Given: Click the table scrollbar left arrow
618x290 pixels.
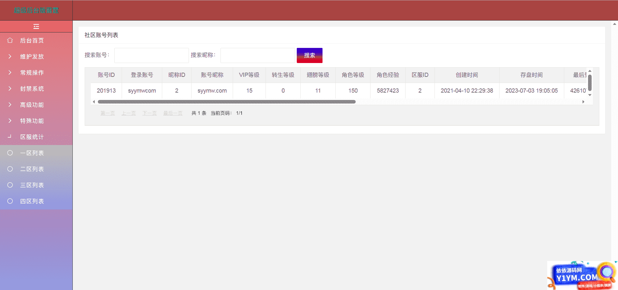Looking at the screenshot, I should (94, 102).
